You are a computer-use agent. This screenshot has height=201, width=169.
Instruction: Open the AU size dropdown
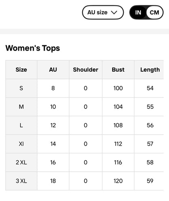pos(103,12)
